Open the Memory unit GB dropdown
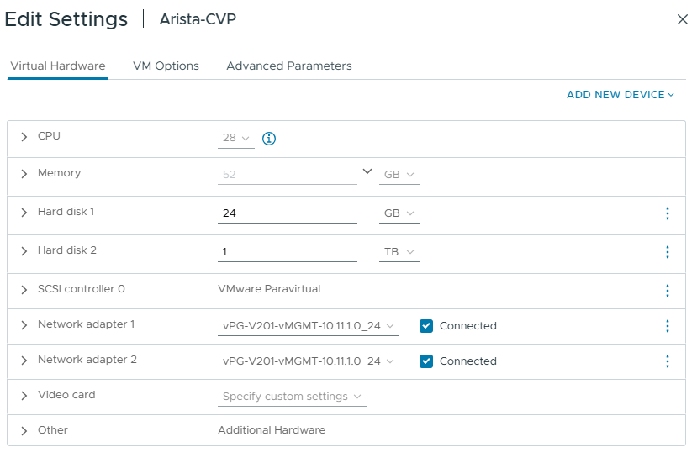Screen dimensions: 697x458 399,175
